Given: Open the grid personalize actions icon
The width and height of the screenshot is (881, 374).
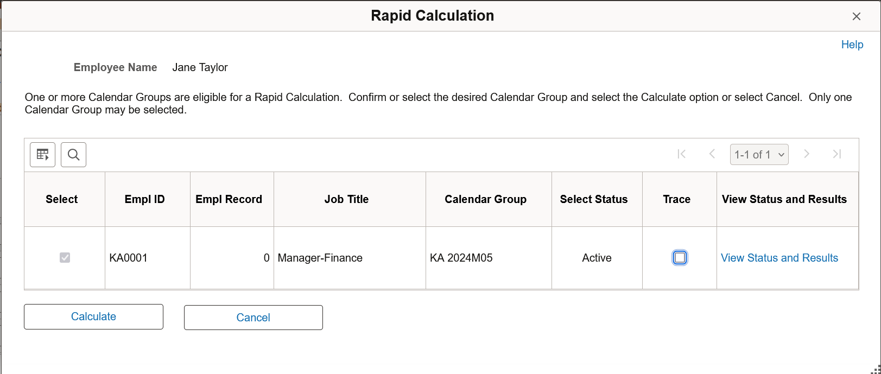Looking at the screenshot, I should tap(42, 155).
